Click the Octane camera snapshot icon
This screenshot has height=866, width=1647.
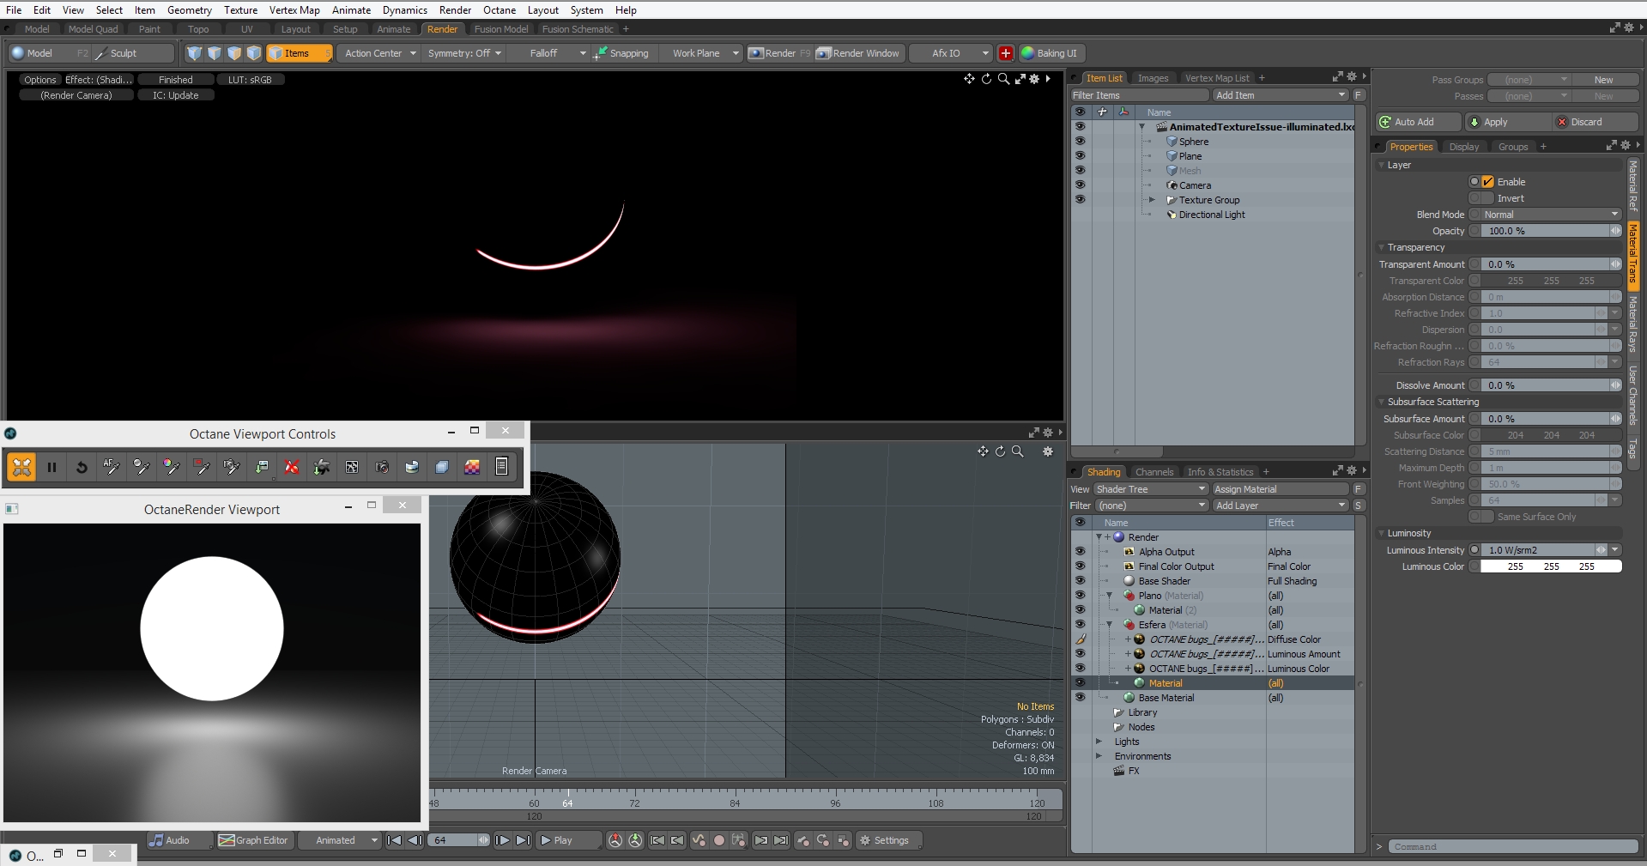[382, 467]
